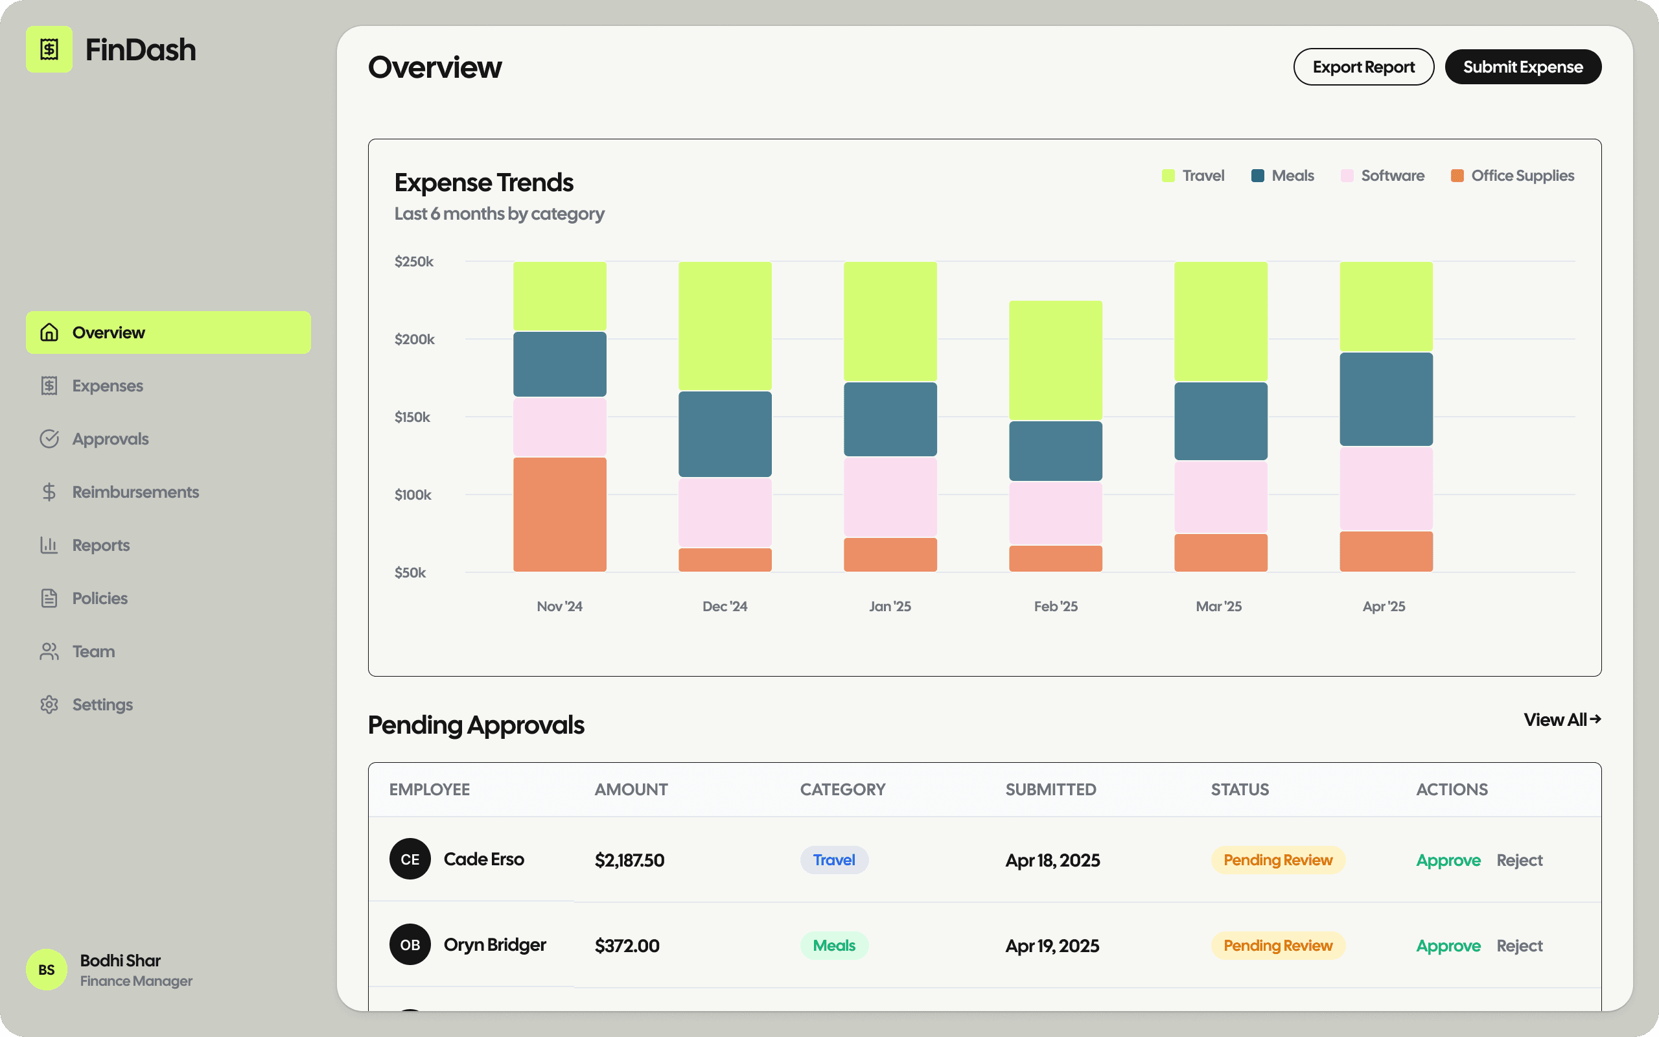Click the Mar '25 Travel bar segment

click(1221, 321)
